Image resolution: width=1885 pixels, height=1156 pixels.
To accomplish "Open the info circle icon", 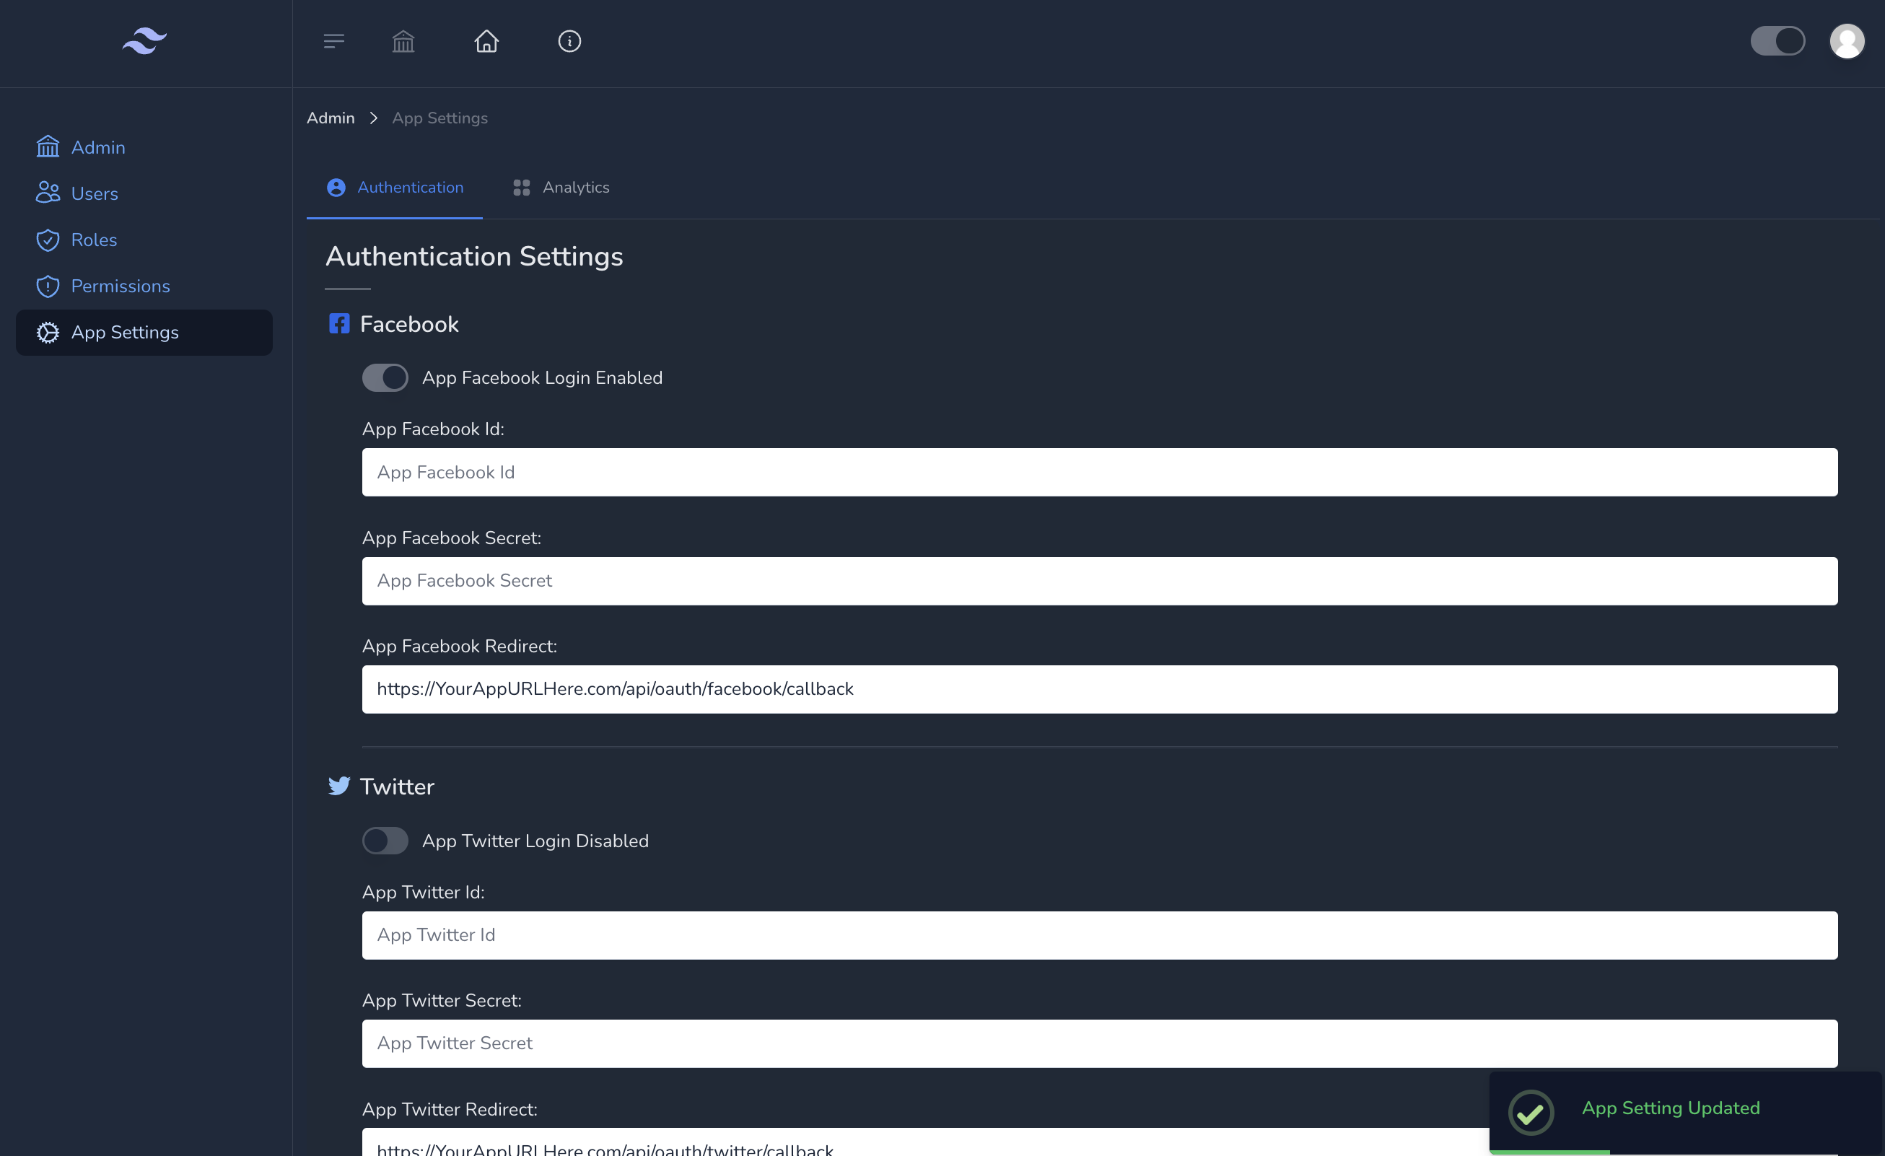I will (569, 41).
